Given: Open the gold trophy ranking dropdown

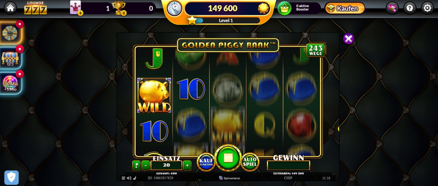Looking at the screenshot, I should click(119, 8).
